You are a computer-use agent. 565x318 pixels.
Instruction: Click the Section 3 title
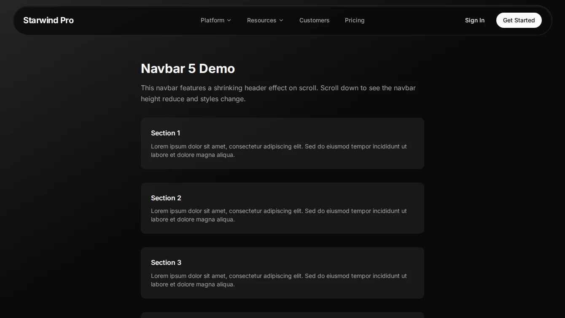(x=166, y=262)
